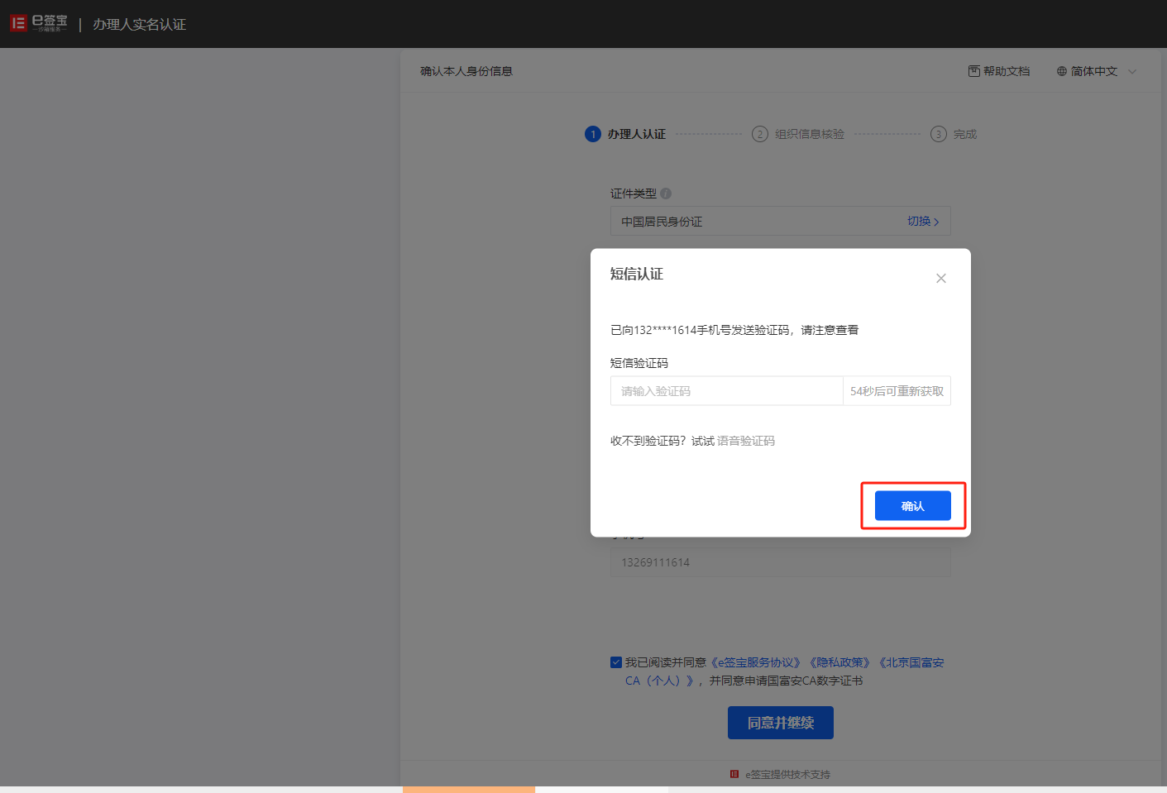Screen dimensions: 1167x793
Task: Uncheck the agreement checkbox
Action: [x=616, y=662]
